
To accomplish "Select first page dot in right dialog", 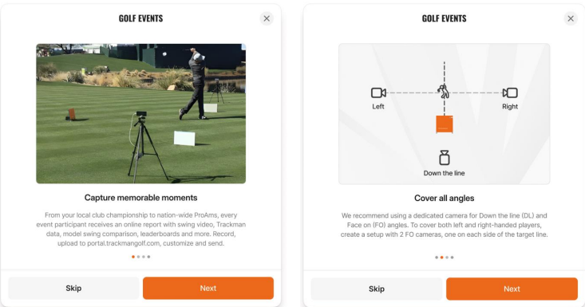I will [437, 258].
